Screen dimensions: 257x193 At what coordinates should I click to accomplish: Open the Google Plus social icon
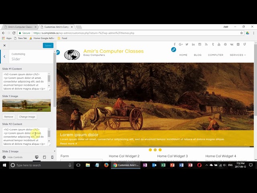click(x=181, y=44)
